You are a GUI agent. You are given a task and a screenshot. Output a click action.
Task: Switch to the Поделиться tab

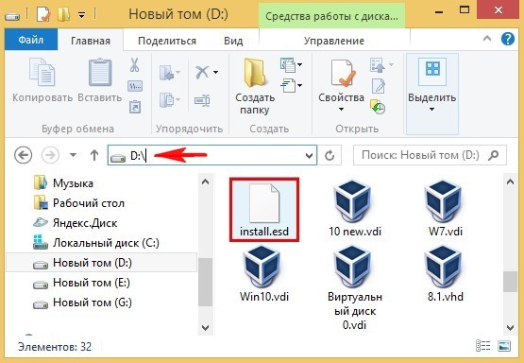pyautogui.click(x=167, y=41)
